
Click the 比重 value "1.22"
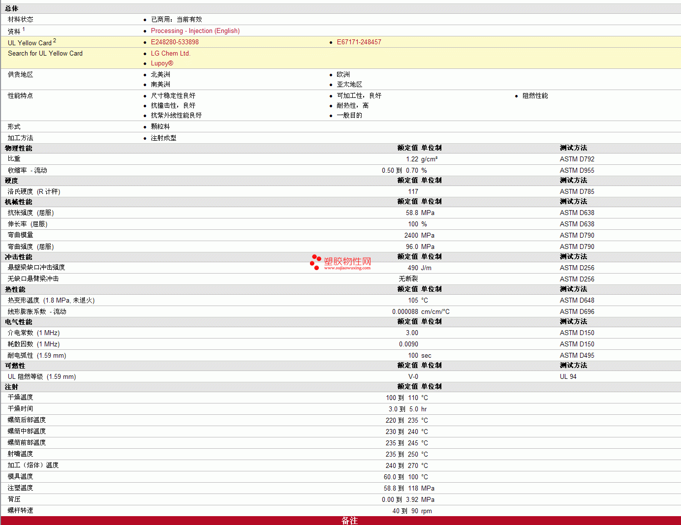point(412,159)
